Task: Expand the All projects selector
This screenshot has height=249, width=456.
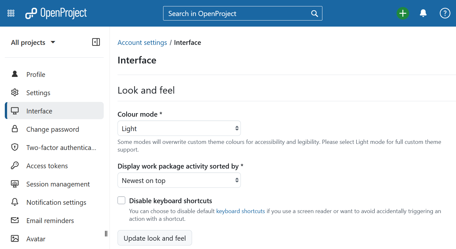Action: 33,42
